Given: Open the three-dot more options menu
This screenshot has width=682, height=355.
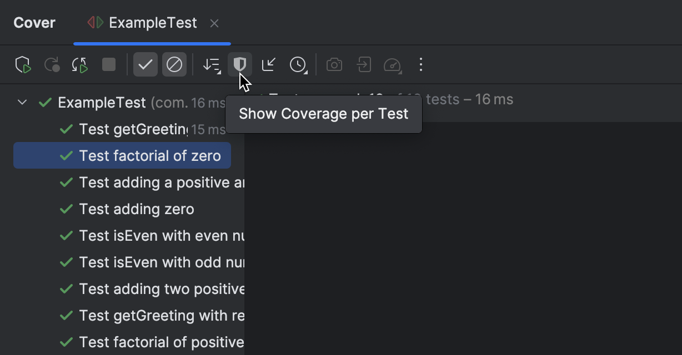Looking at the screenshot, I should (x=421, y=64).
